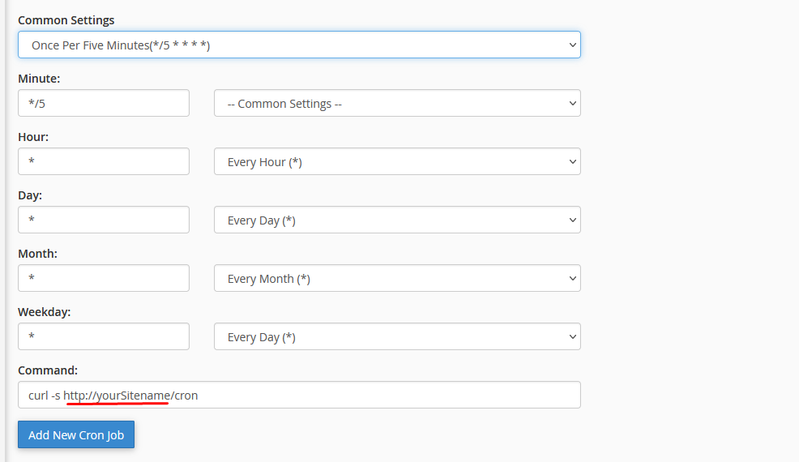Click the 'Day:' field label
The image size is (799, 462).
[30, 195]
